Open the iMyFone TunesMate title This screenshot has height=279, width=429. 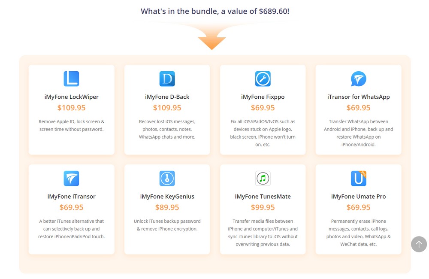(x=263, y=197)
